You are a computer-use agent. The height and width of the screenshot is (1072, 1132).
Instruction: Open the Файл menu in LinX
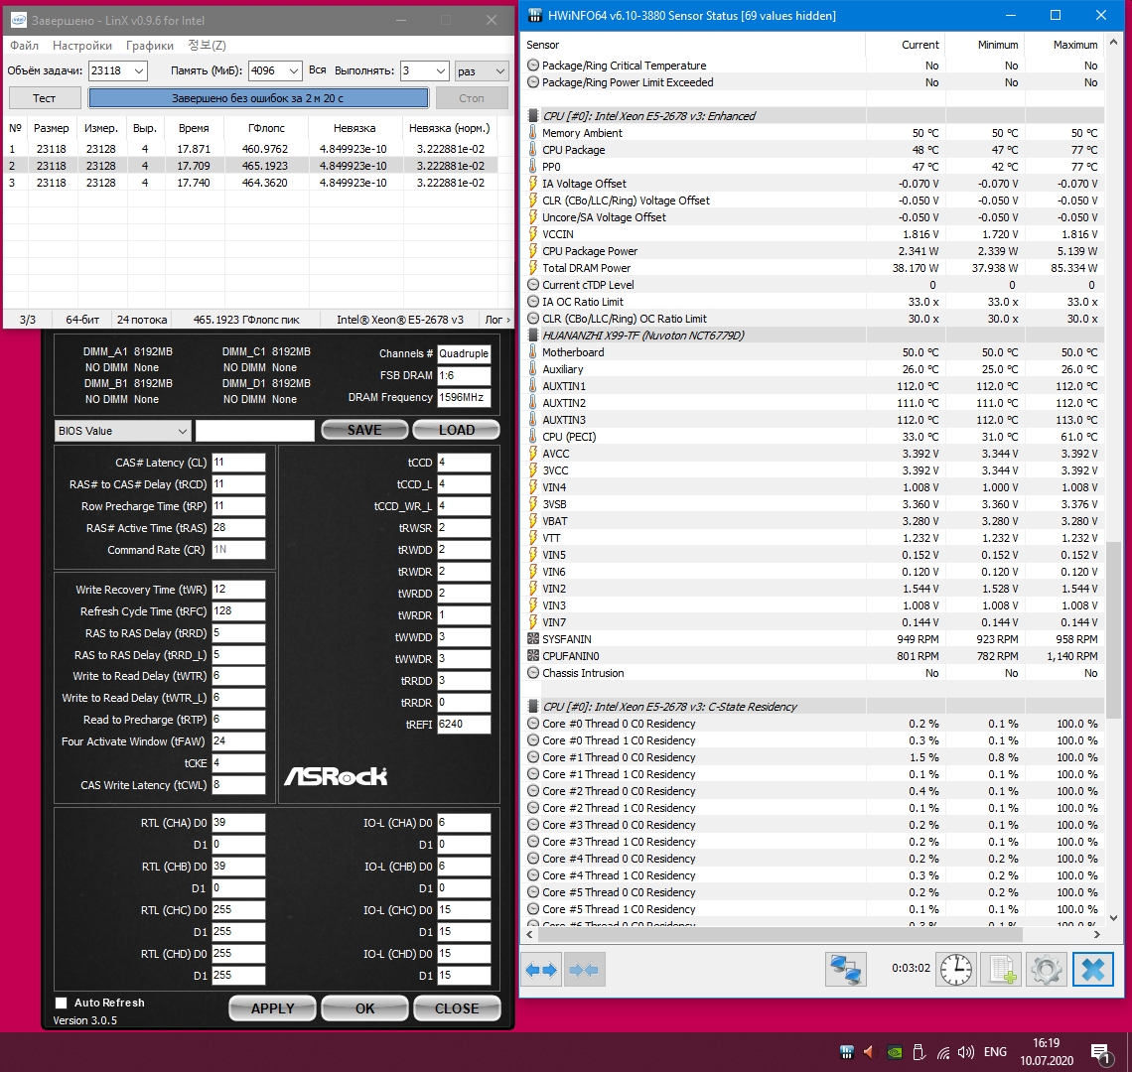24,46
